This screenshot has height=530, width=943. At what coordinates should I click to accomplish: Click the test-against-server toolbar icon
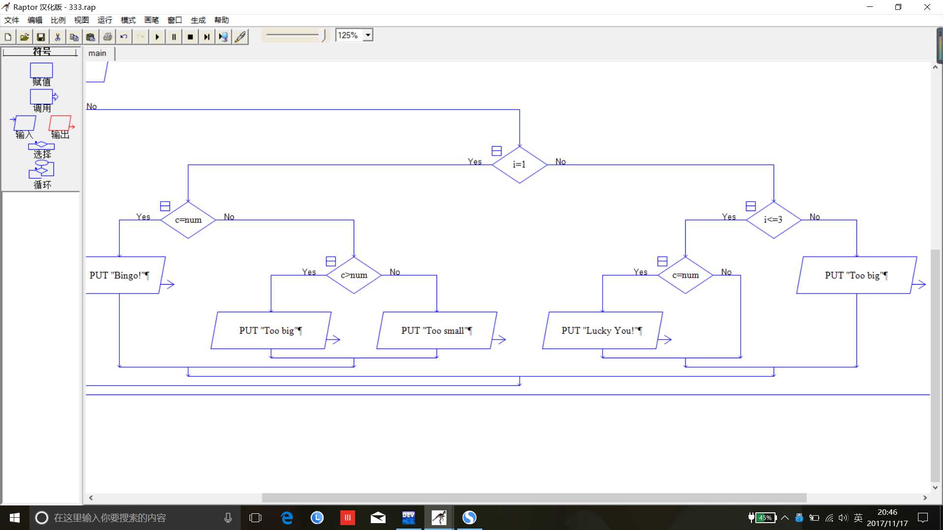[x=223, y=37]
